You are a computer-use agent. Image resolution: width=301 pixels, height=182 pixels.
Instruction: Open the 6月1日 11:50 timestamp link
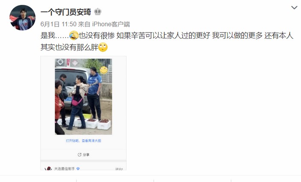tap(59, 24)
